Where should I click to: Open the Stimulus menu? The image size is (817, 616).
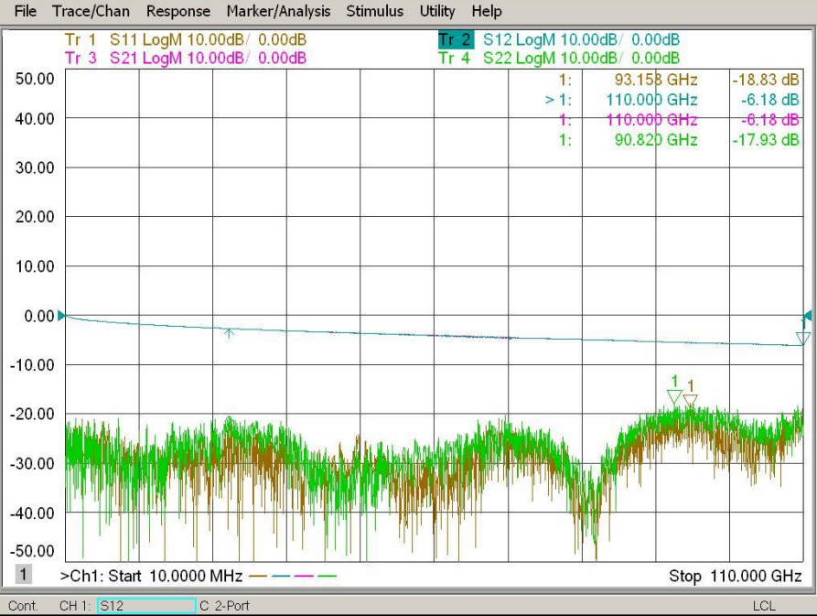point(374,12)
